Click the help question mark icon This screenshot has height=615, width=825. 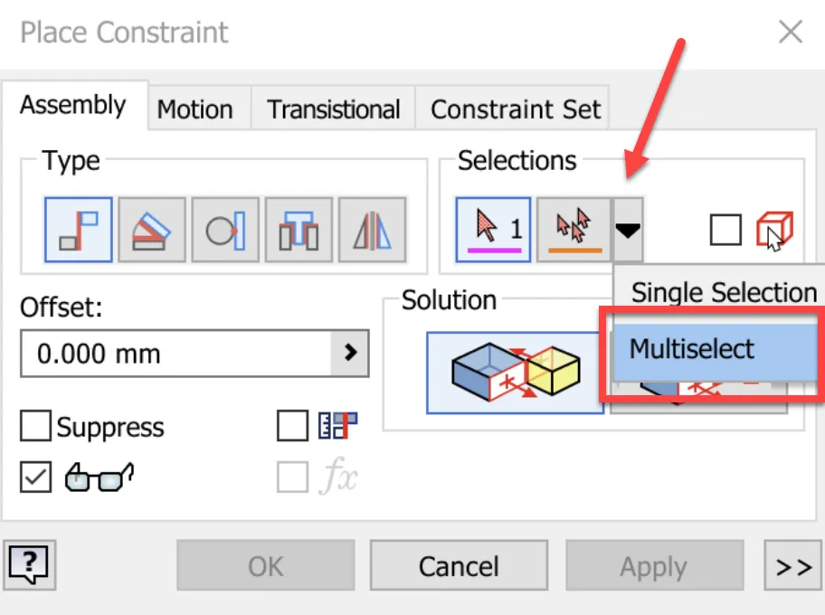[30, 565]
